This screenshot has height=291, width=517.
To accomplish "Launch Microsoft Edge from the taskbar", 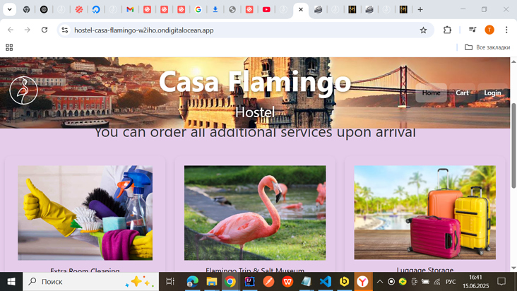I will click(192, 281).
